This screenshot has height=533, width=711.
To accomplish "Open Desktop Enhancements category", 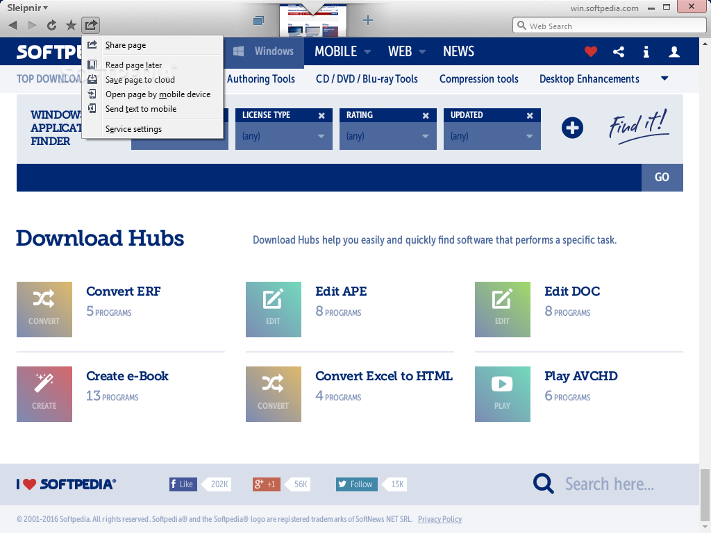I will coord(589,79).
